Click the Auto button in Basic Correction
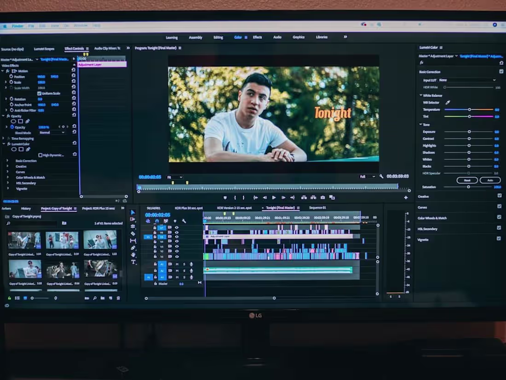The width and height of the screenshot is (506, 380). point(489,180)
